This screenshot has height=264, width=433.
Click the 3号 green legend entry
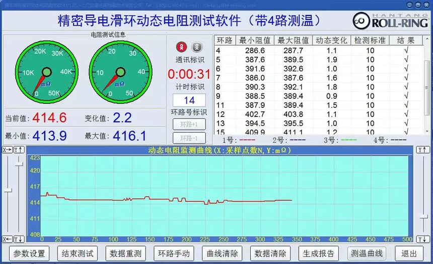(340, 141)
